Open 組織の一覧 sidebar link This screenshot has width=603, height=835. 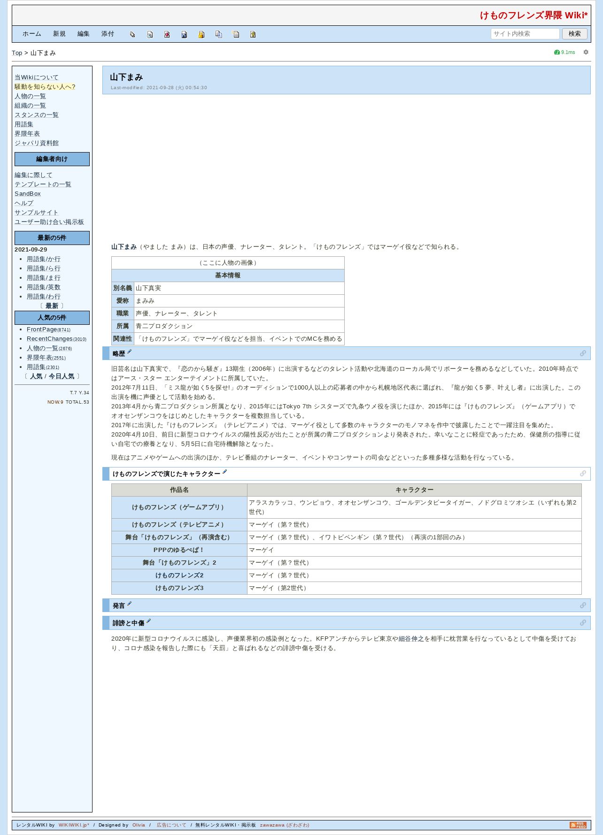click(x=30, y=106)
